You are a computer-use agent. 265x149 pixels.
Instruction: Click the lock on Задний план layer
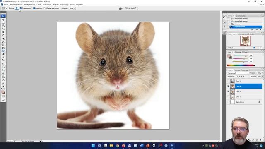click(259, 102)
